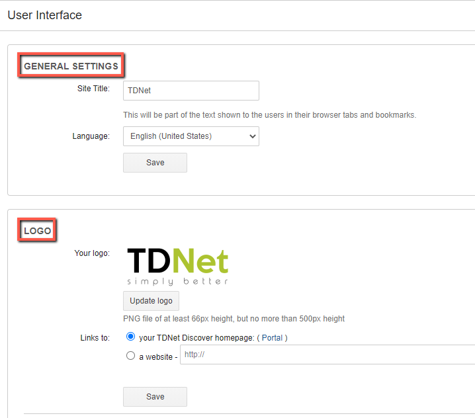Image resolution: width=475 pixels, height=418 pixels.
Task: Click the 'Your logo:' label
Action: [x=92, y=253]
